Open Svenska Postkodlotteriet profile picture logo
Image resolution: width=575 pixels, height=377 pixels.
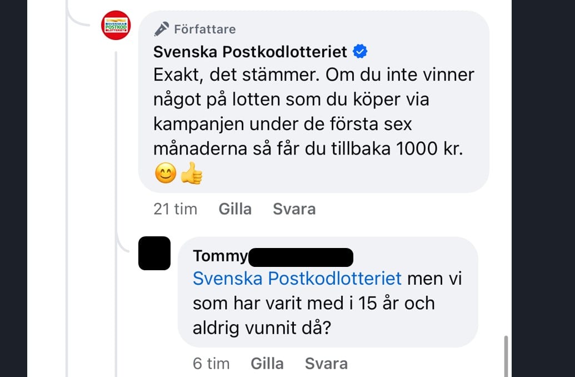(x=116, y=26)
